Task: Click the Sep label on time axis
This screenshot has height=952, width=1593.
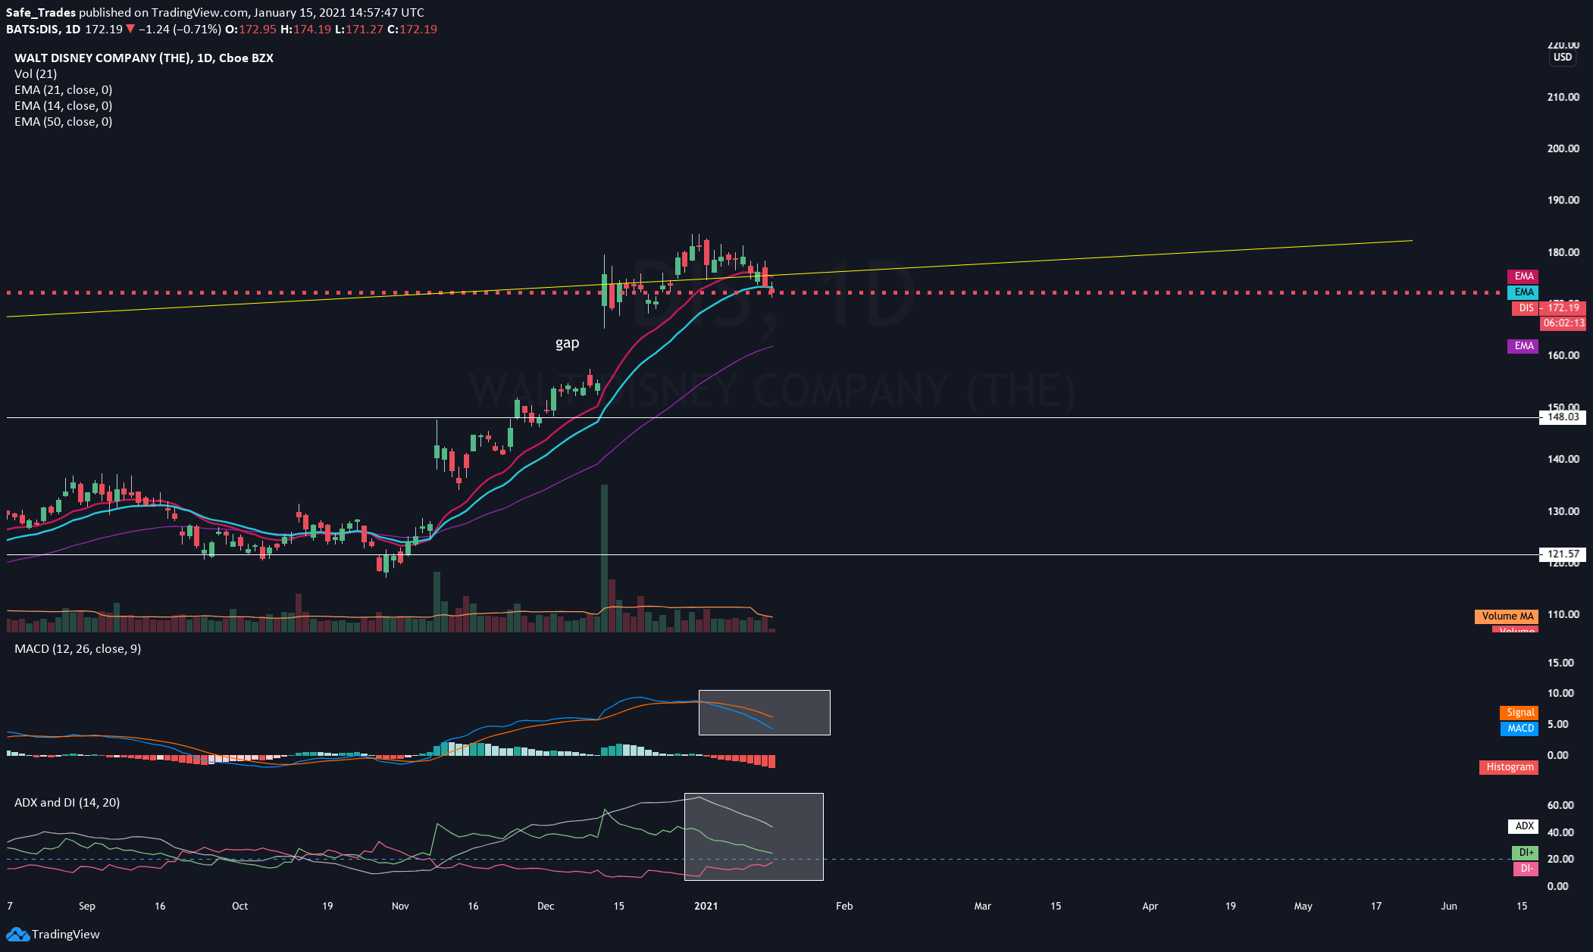Action: click(x=87, y=906)
